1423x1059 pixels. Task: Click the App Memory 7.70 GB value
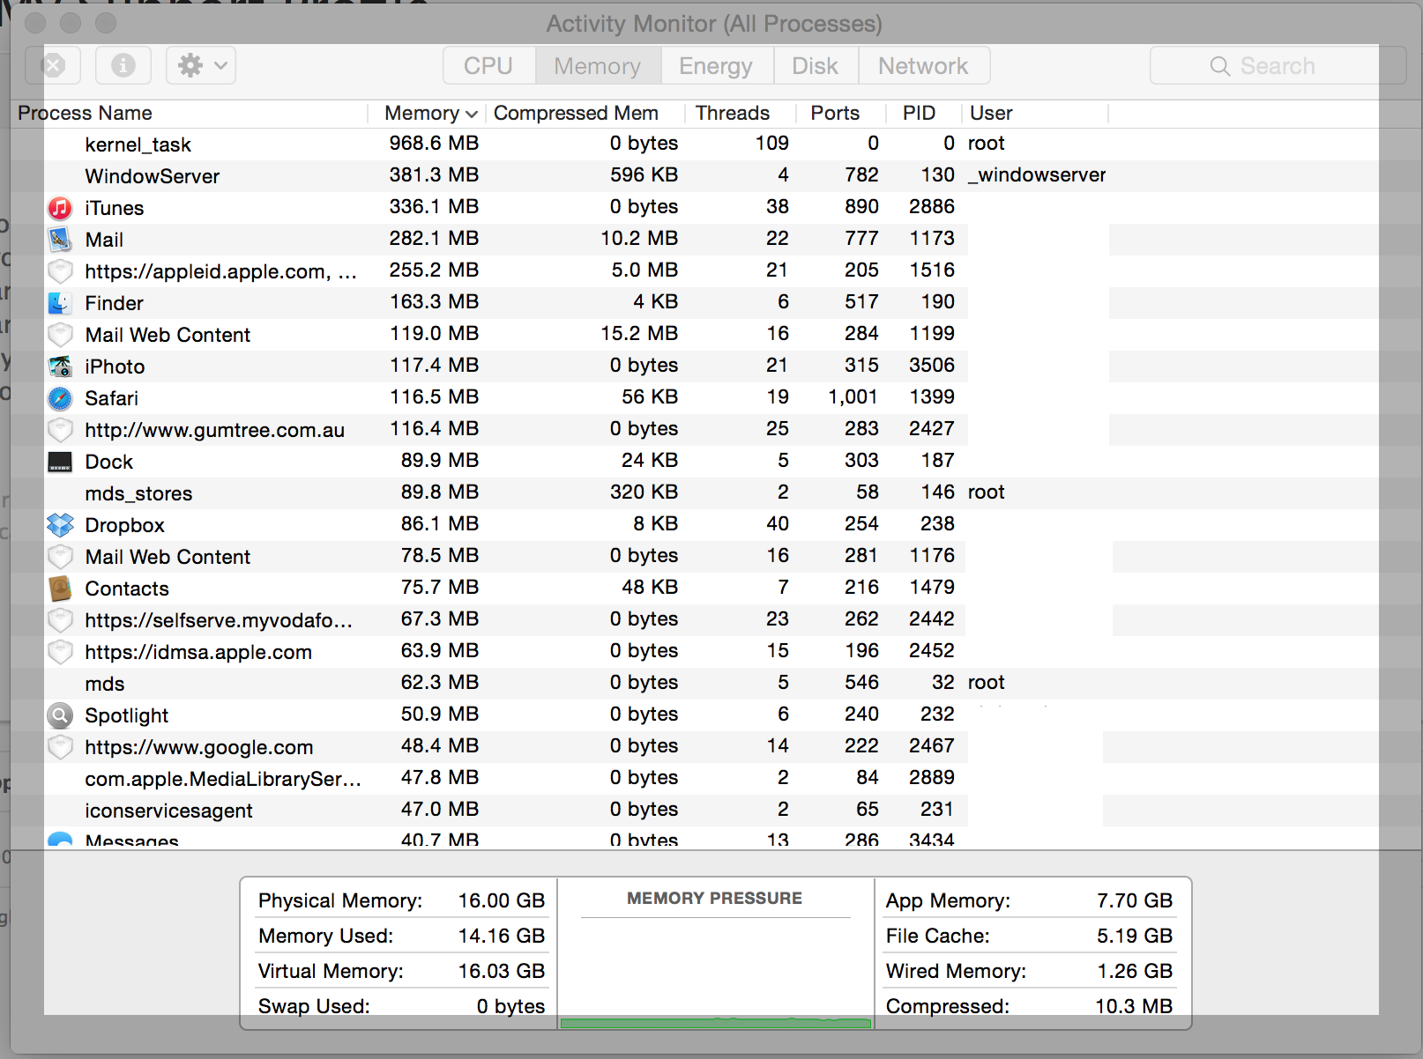tap(1135, 900)
